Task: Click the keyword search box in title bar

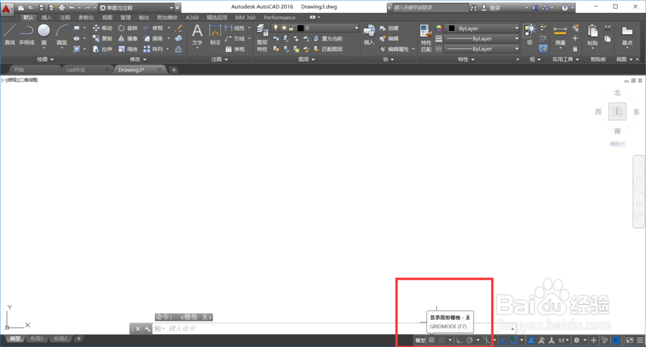Action: [430, 7]
